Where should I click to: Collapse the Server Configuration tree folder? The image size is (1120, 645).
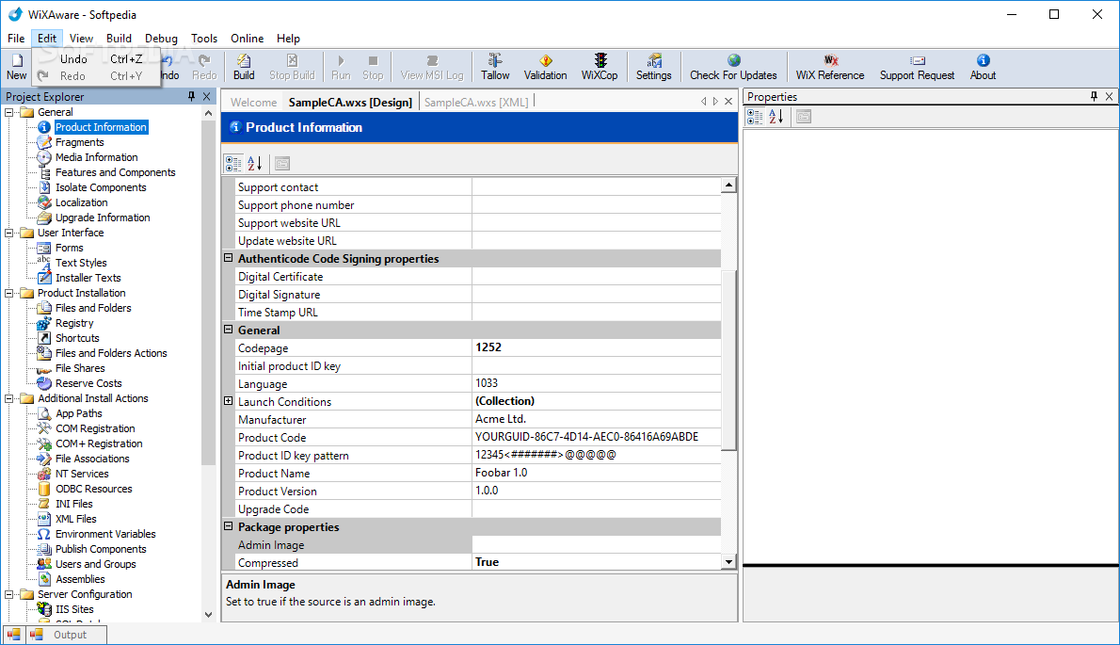pos(9,594)
